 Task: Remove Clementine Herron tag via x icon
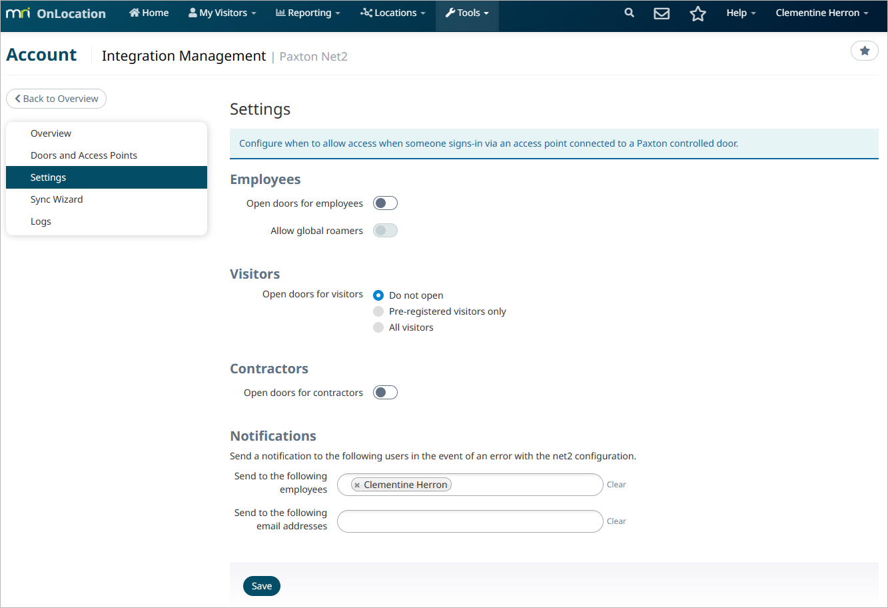coord(357,485)
